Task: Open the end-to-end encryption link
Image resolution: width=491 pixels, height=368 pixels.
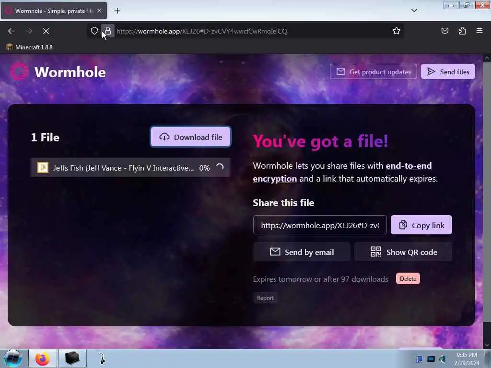Action: (342, 172)
